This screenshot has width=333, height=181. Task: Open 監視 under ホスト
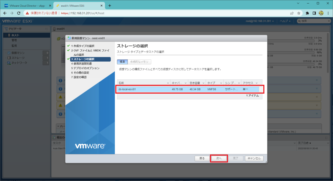point(14,46)
